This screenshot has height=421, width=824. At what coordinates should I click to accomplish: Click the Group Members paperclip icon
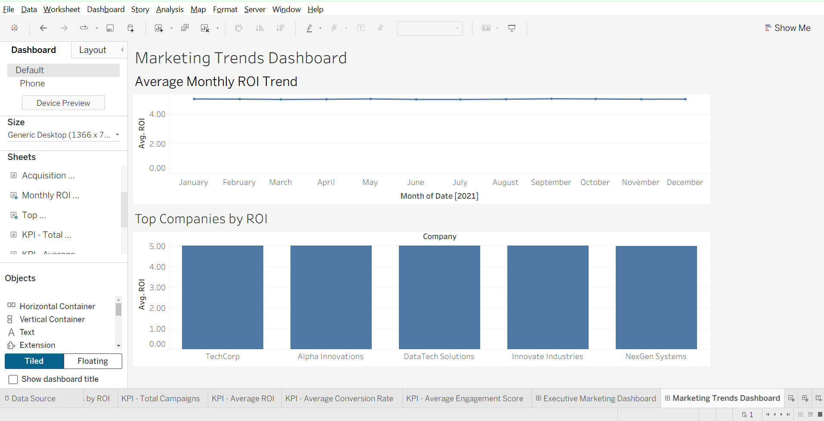(334, 28)
